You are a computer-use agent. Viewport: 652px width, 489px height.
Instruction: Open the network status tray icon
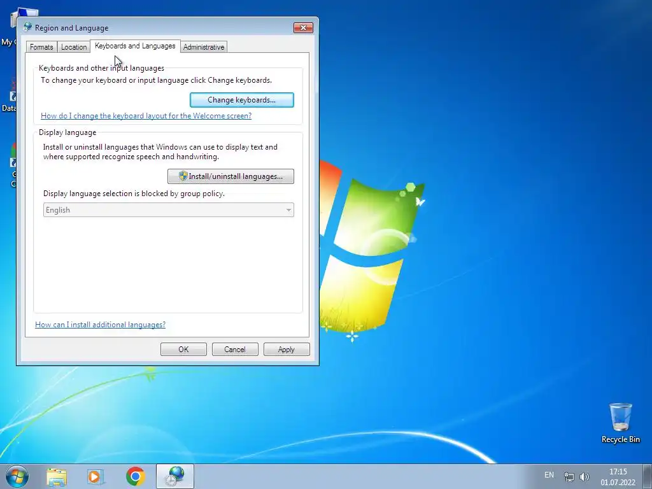point(569,476)
